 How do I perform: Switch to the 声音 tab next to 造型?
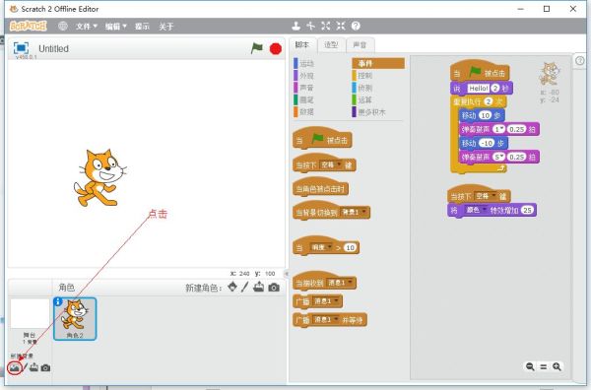click(x=360, y=45)
